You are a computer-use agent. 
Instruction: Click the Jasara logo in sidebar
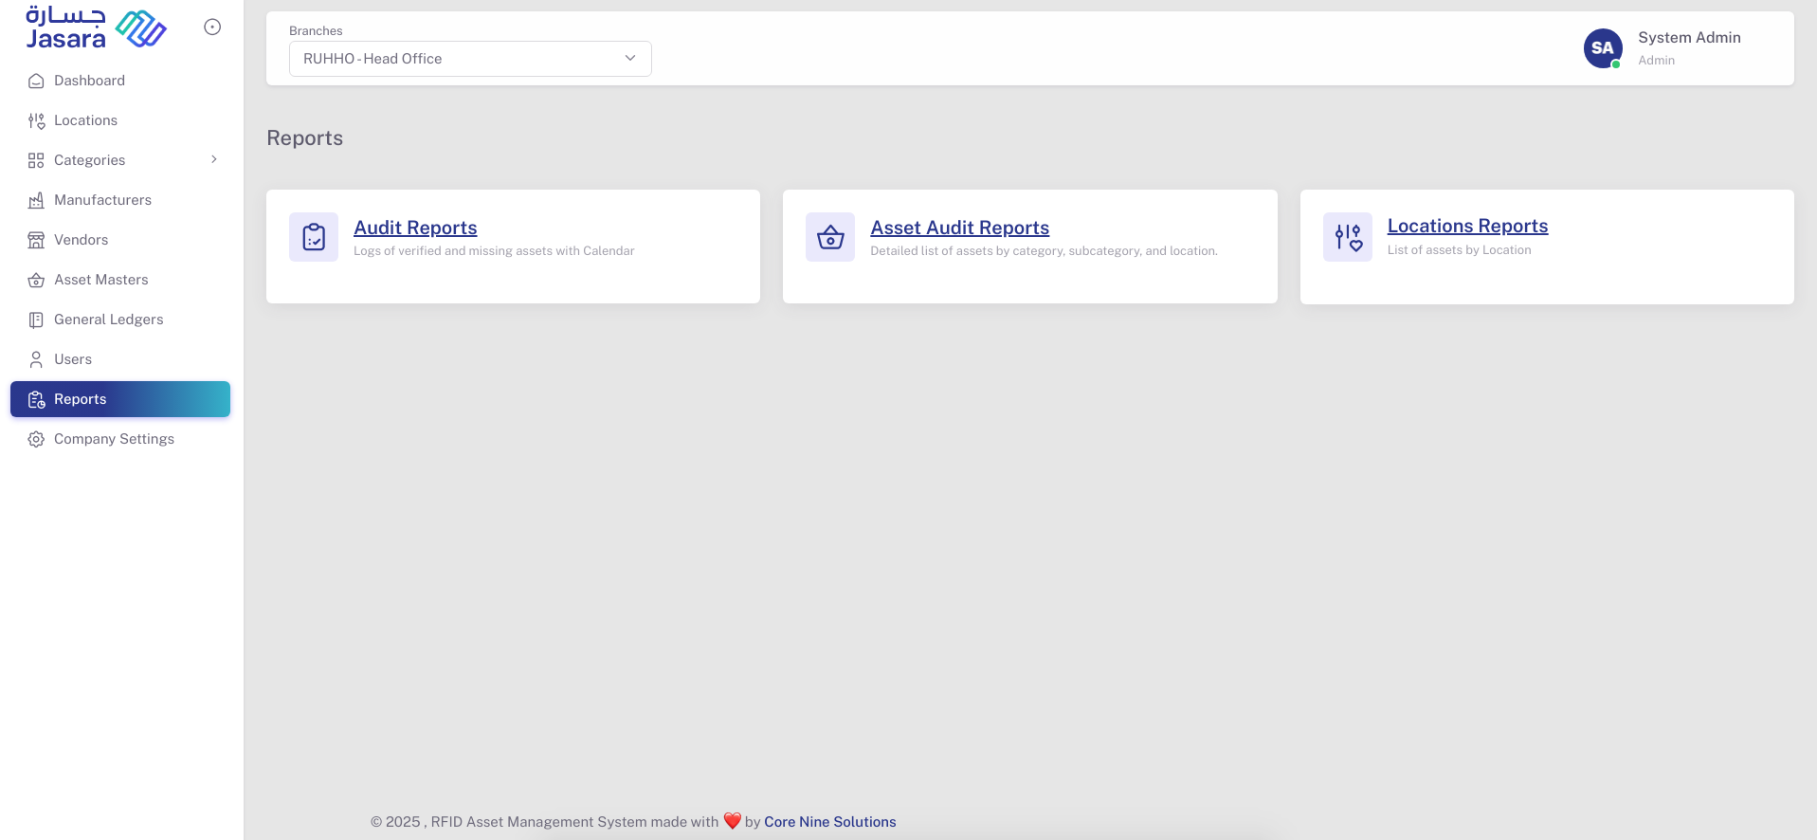click(x=96, y=28)
